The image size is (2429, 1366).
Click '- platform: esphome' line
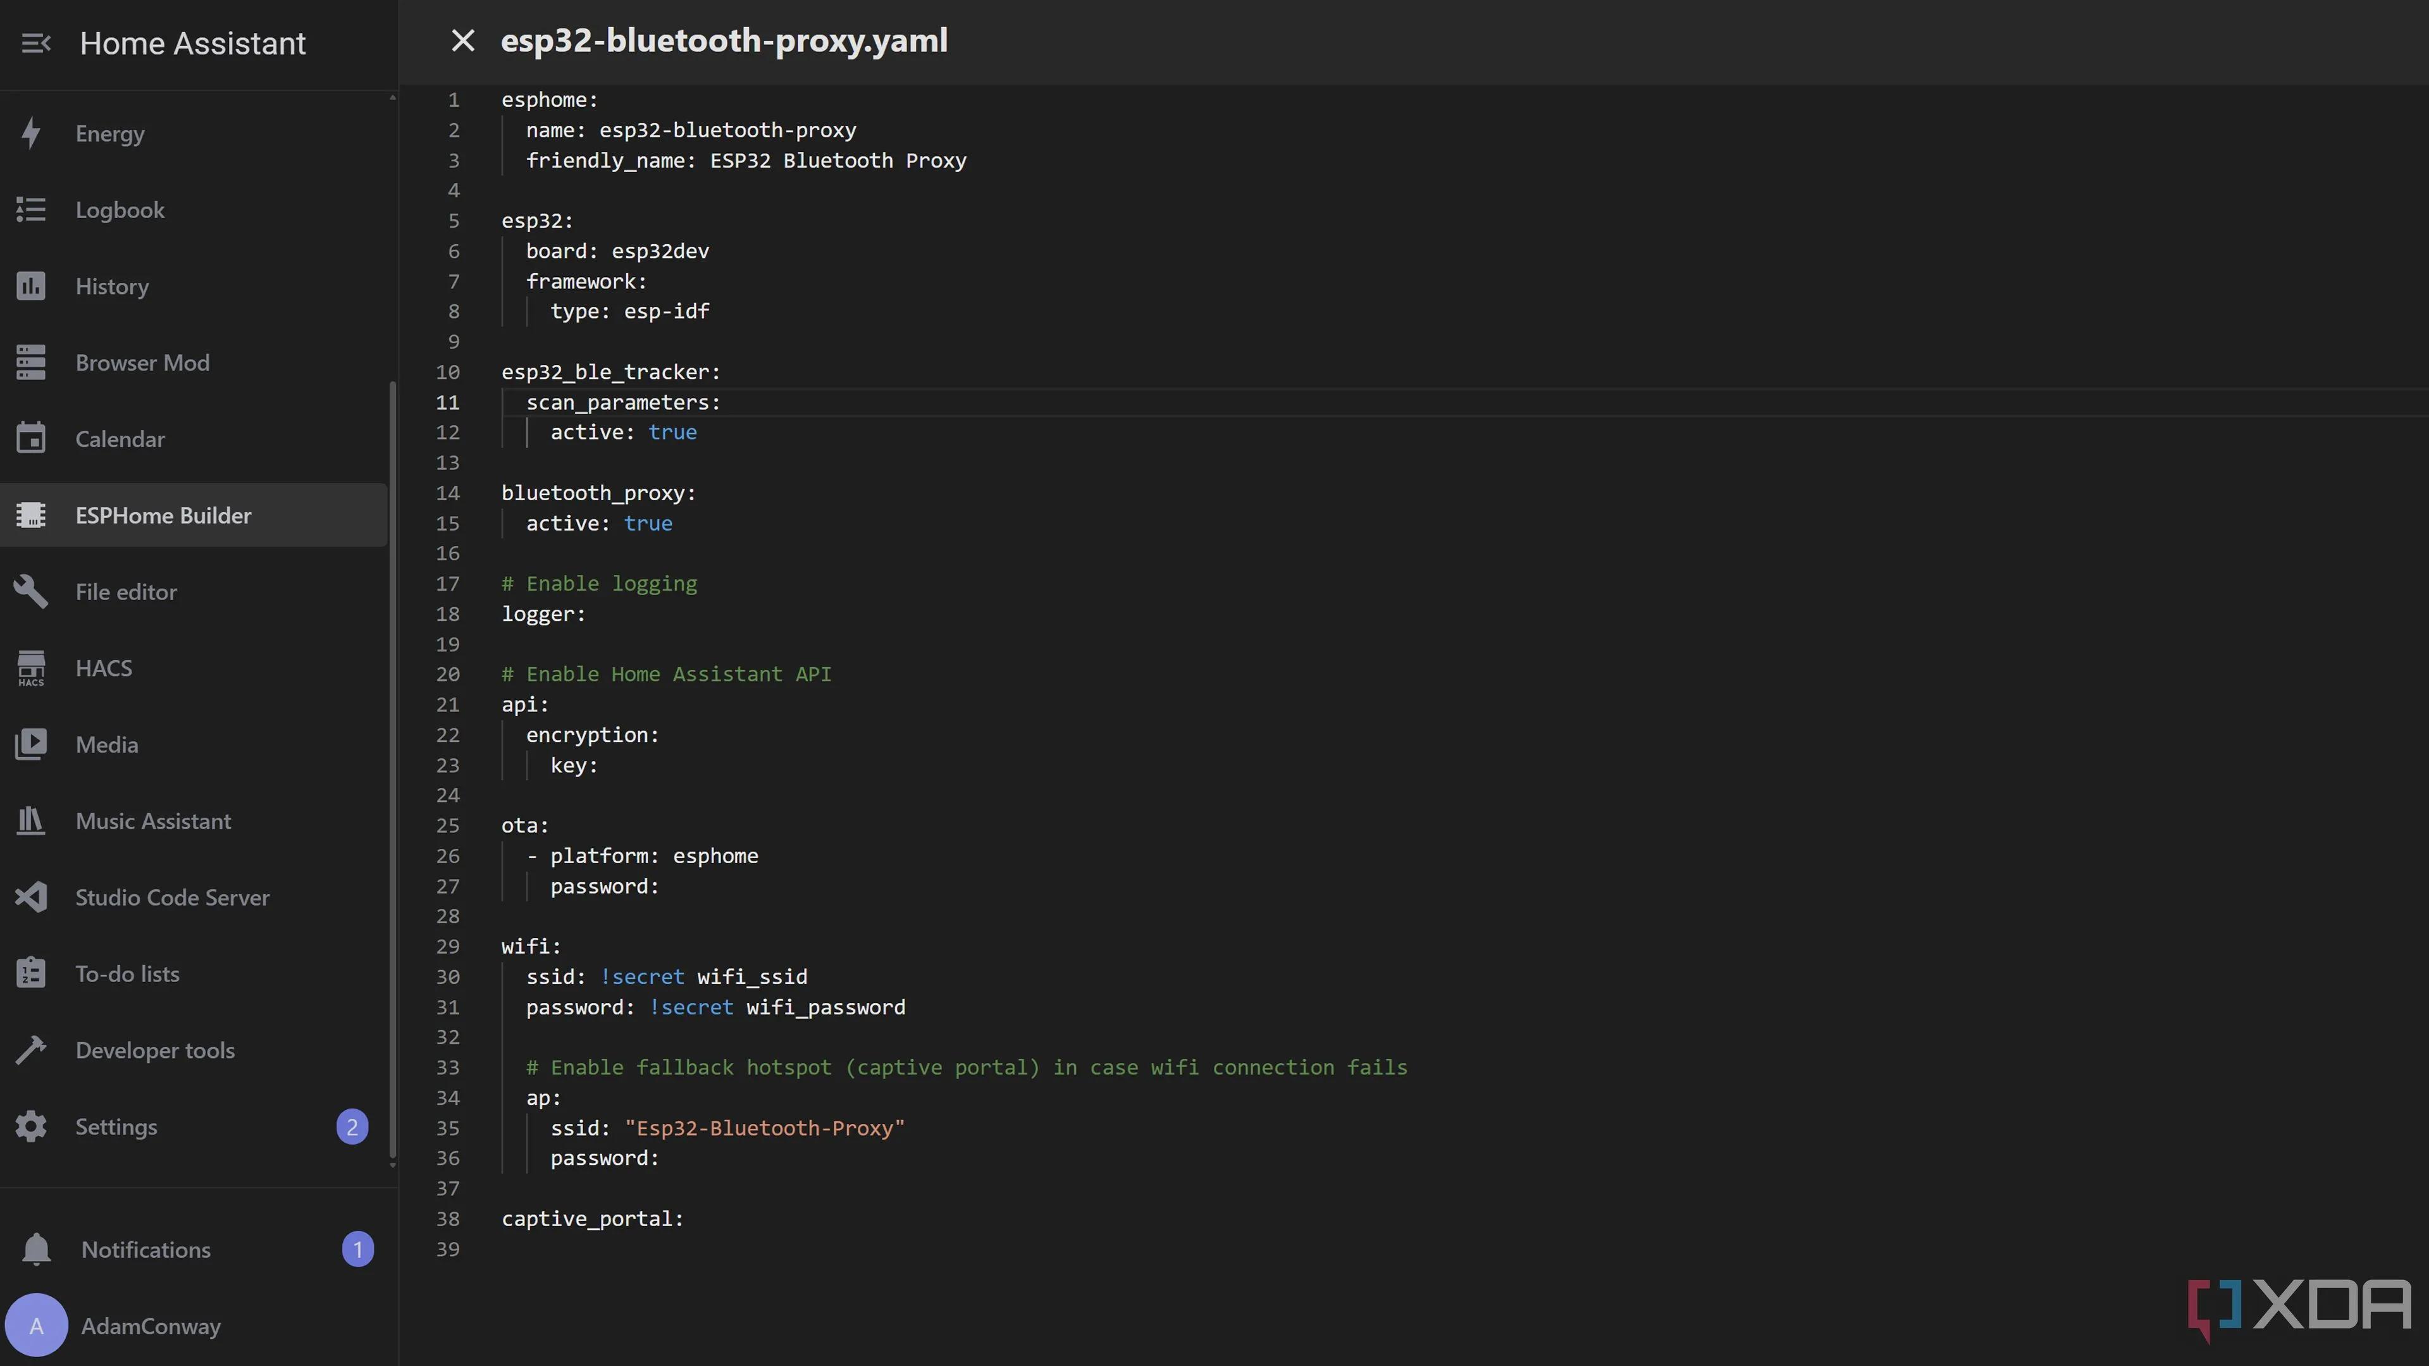click(642, 855)
